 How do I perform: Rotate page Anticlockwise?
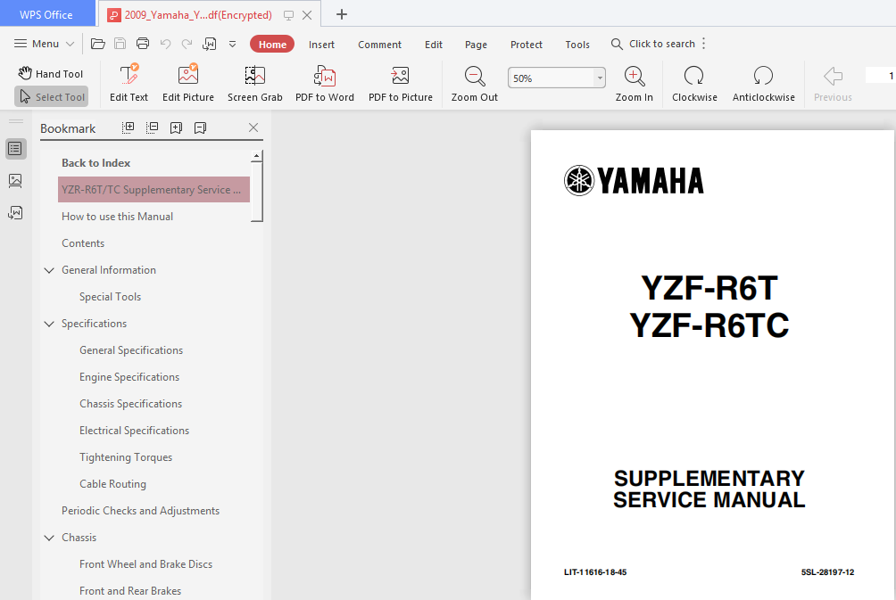click(763, 83)
